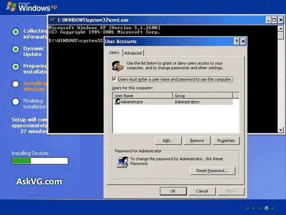This screenshot has width=286, height=215.
Task: Click the Installing Devices progress bar
Action: 40,161
